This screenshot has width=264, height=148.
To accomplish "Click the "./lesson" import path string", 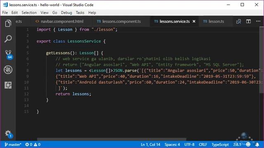I will tap(104, 30).
